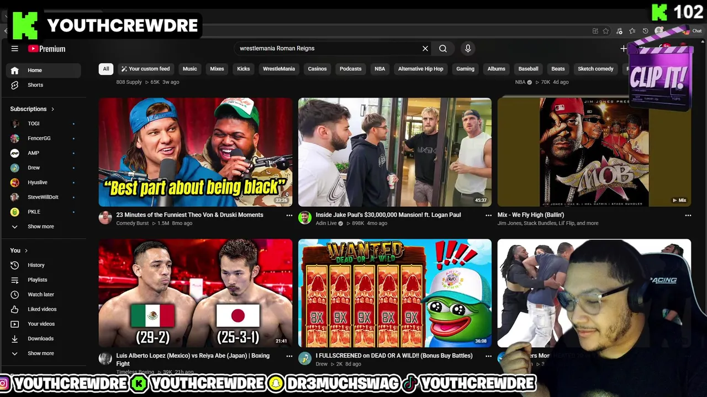
Task: Open the SteveWillDoIt subscription channel
Action: coord(44,197)
